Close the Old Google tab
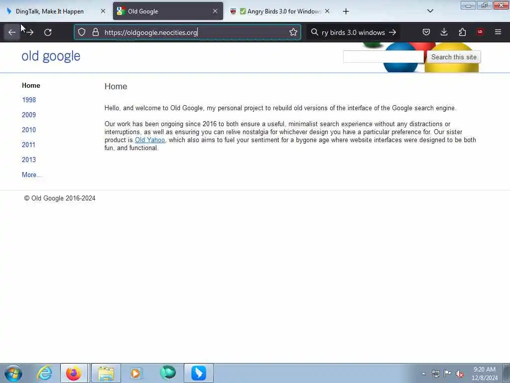The width and height of the screenshot is (510, 383). pyautogui.click(x=215, y=11)
